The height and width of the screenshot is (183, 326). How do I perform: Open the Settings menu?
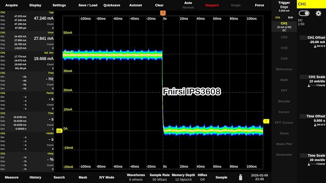59,5
